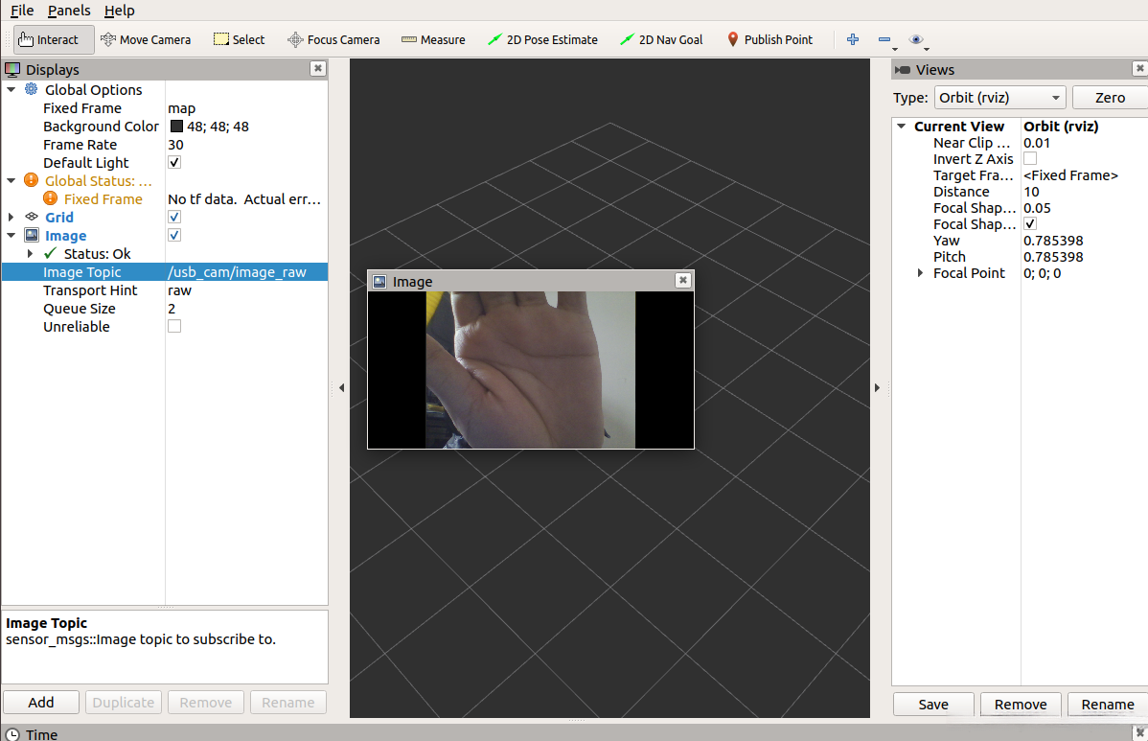Image resolution: width=1148 pixels, height=741 pixels.
Task: Click the Views panel camera icon
Action: pyautogui.click(x=903, y=70)
